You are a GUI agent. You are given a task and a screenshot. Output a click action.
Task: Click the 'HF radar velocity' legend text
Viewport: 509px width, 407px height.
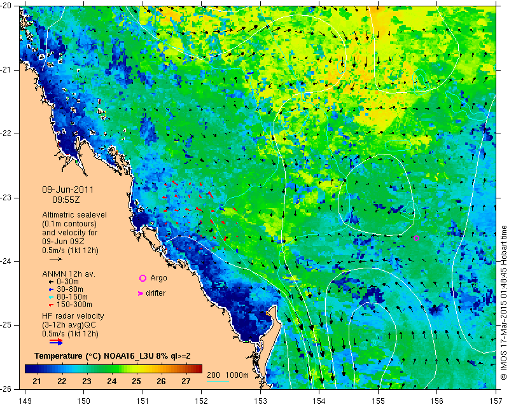pyautogui.click(x=73, y=316)
